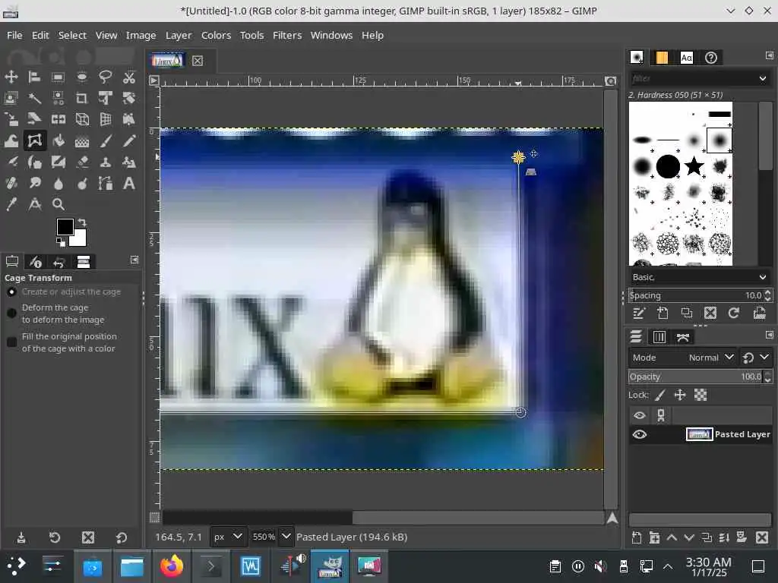Save tool preset icon at bottom left

point(21,537)
